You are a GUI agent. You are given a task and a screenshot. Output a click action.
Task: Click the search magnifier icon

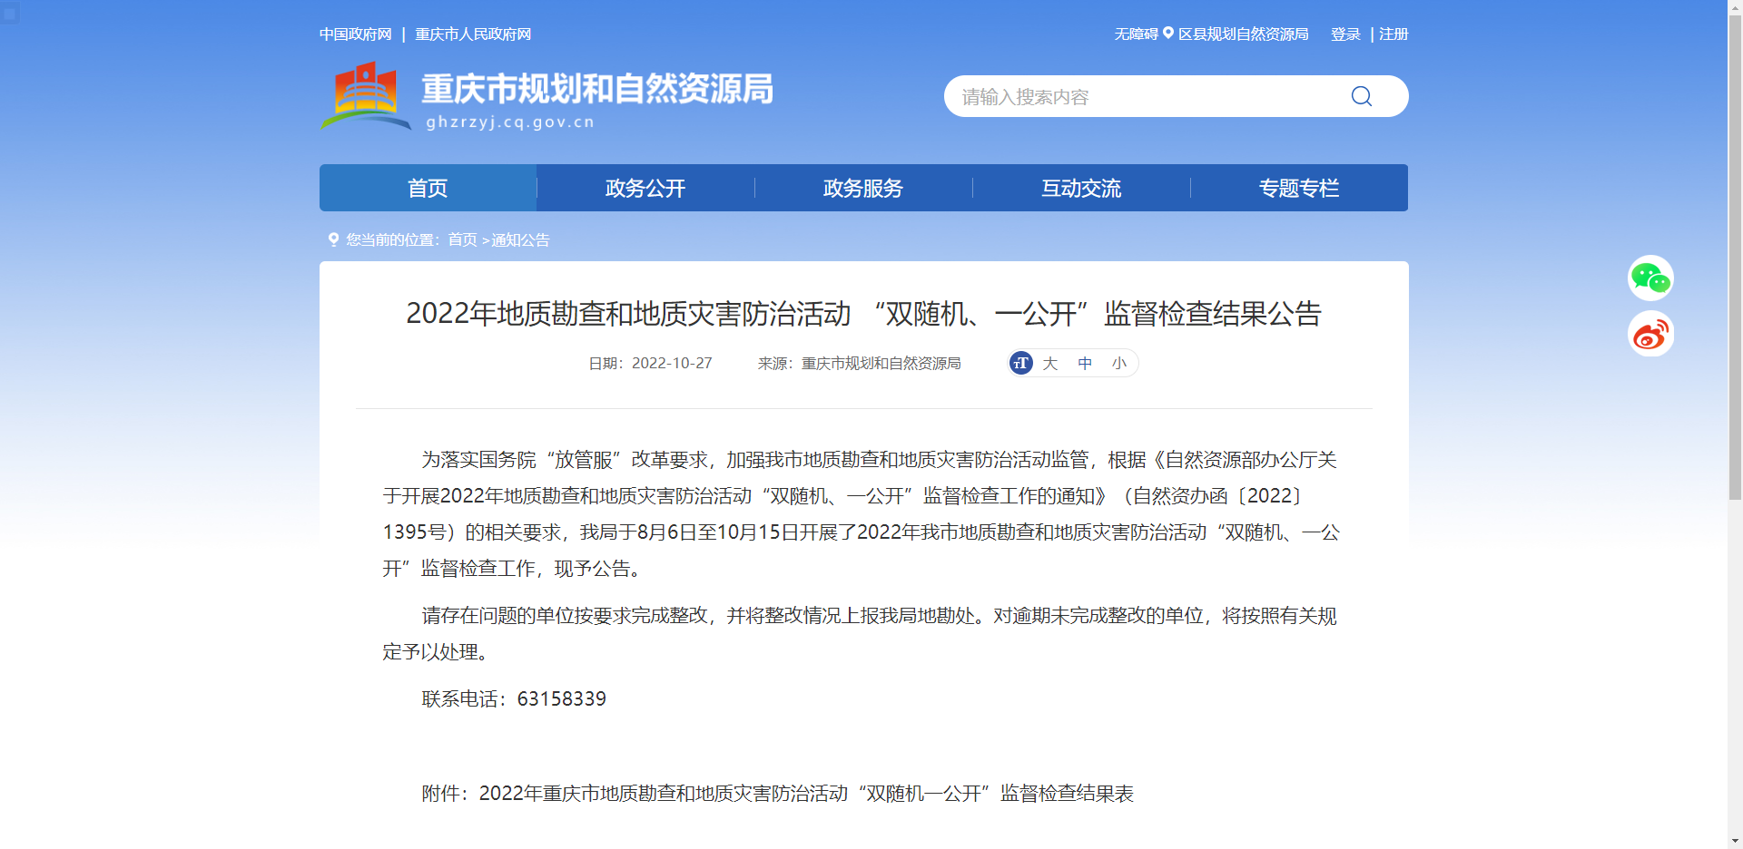point(1360,95)
